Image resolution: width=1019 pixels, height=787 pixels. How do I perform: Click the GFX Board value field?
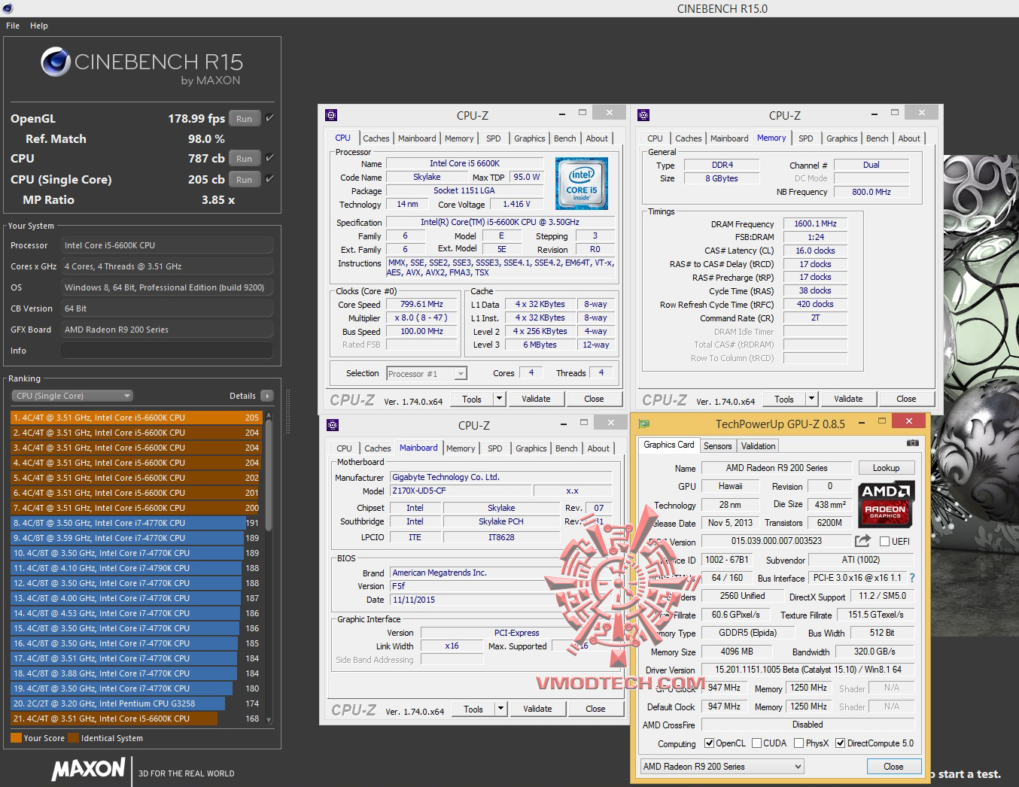click(167, 330)
